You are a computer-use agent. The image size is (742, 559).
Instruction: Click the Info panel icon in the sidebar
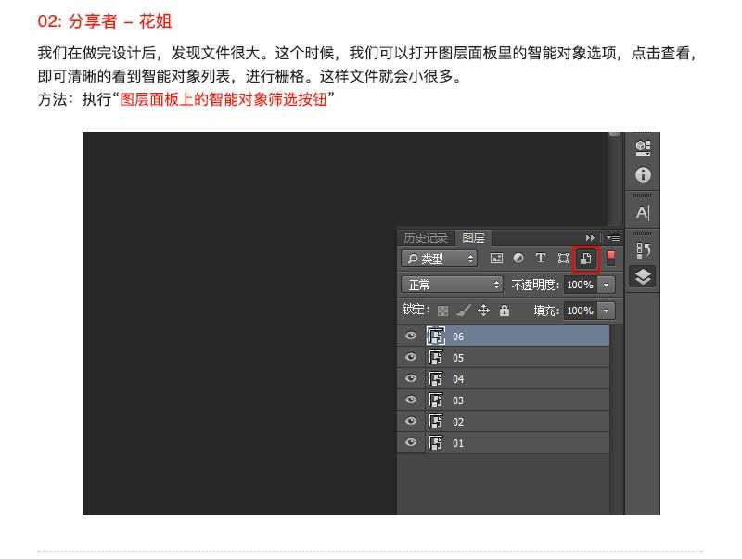pyautogui.click(x=644, y=172)
